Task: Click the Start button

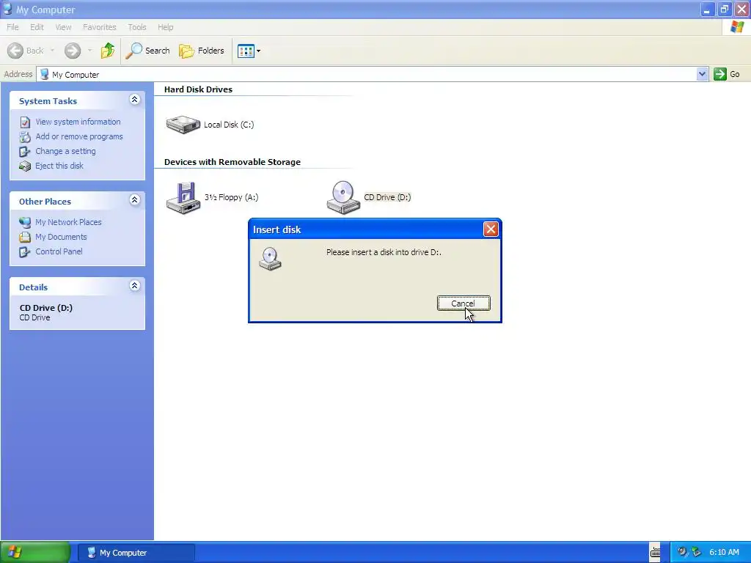Action: click(35, 553)
